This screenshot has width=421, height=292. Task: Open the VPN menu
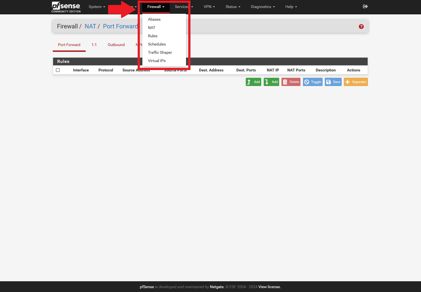(x=209, y=7)
